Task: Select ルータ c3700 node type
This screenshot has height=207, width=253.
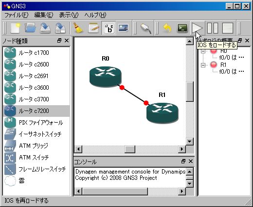Action: [x=36, y=99]
